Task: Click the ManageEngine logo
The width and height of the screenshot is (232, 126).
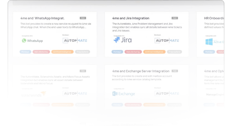Action: click(215, 95)
